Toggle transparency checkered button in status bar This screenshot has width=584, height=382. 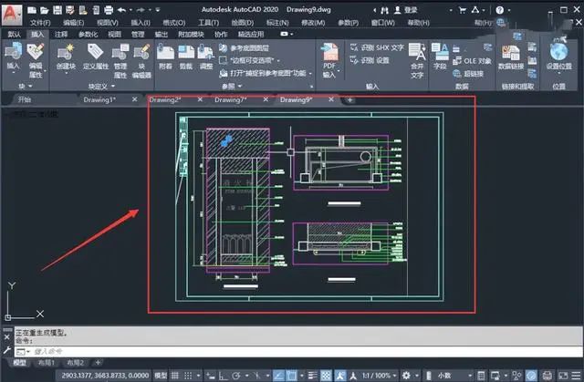[x=326, y=376]
